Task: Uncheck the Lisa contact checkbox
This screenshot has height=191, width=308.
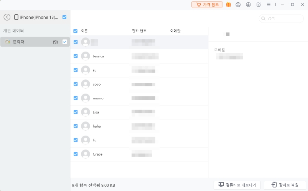Action: pos(76,112)
